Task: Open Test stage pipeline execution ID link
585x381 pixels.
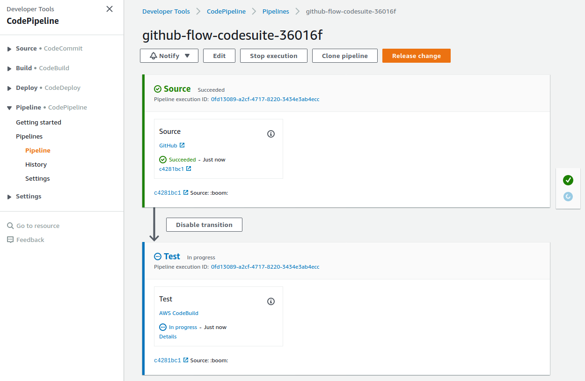Action: point(265,267)
